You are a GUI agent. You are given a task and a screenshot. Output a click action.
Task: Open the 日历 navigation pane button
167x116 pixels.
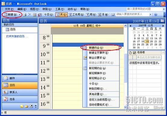point(20,85)
